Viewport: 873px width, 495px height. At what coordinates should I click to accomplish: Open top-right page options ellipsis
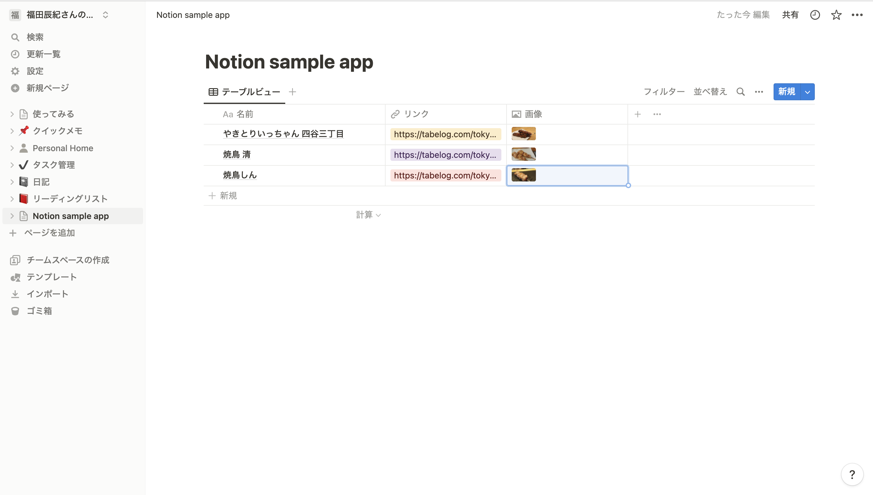click(x=857, y=15)
